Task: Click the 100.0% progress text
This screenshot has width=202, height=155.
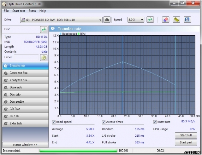Action: click(123, 151)
